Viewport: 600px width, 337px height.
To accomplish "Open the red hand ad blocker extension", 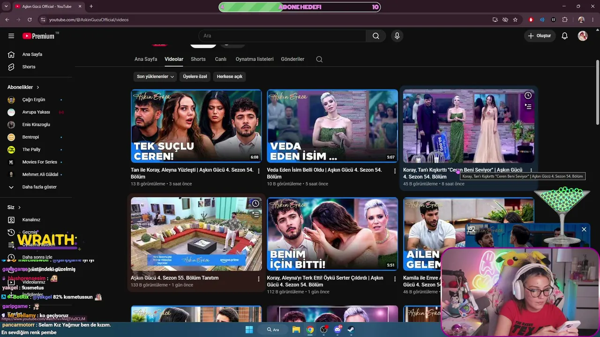I will pyautogui.click(x=531, y=20).
